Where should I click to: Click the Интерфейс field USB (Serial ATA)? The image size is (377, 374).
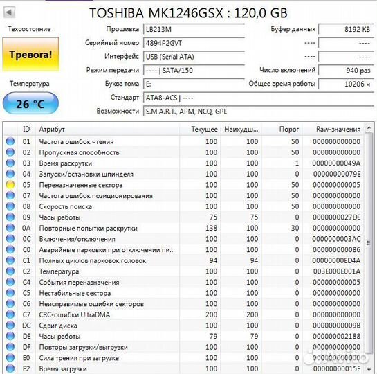[194, 57]
